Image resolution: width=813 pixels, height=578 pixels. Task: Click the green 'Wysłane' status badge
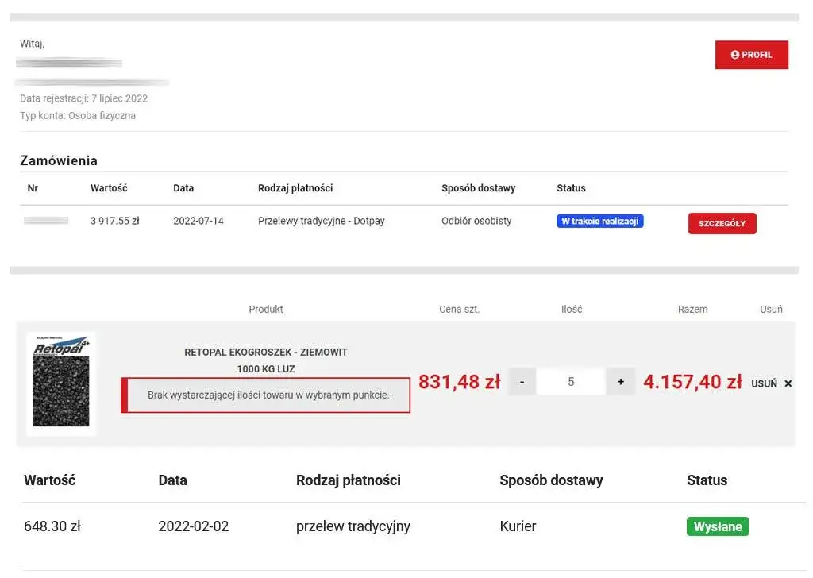[718, 526]
